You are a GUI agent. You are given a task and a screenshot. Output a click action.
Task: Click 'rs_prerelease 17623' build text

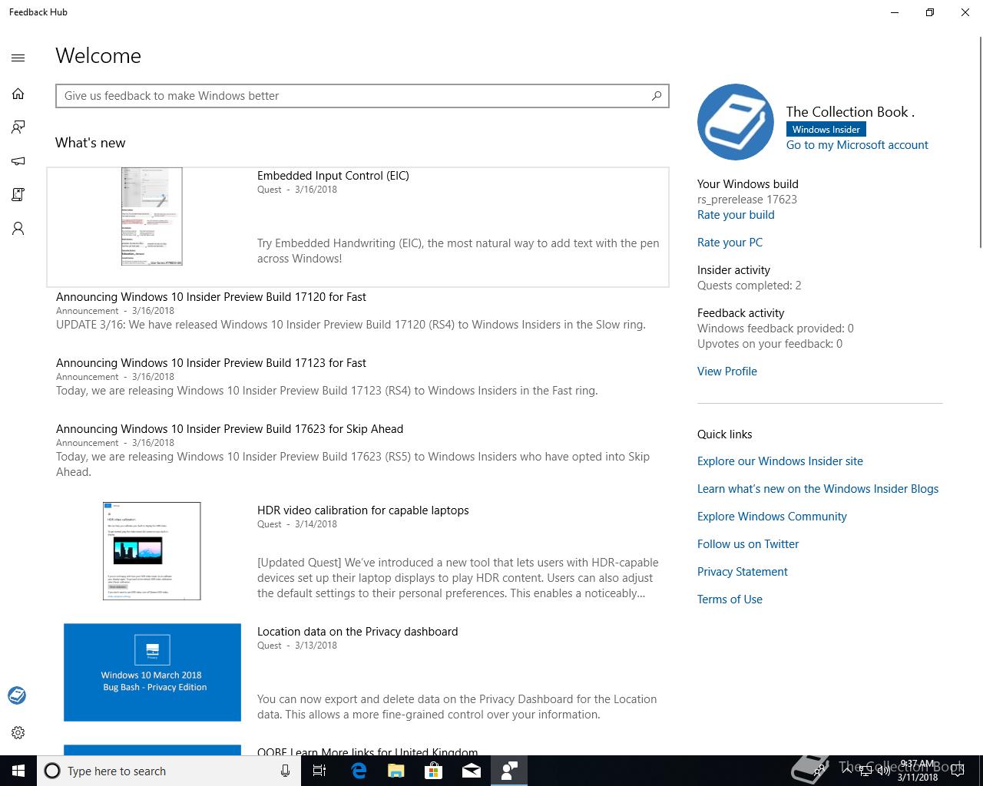click(x=747, y=200)
